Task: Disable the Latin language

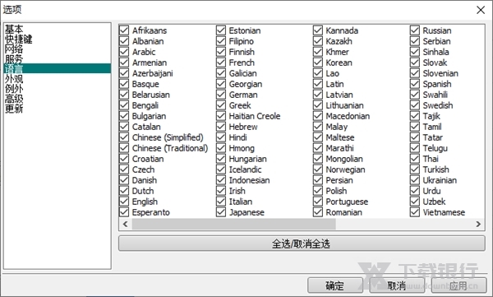Action: click(x=318, y=84)
